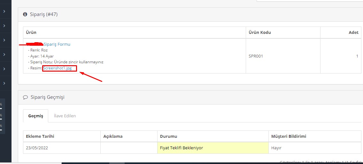Click the top progress bar in sidebar

[1, 108]
